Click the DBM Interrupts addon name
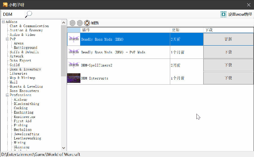Viewport: 254px width, 157px height. (95, 78)
